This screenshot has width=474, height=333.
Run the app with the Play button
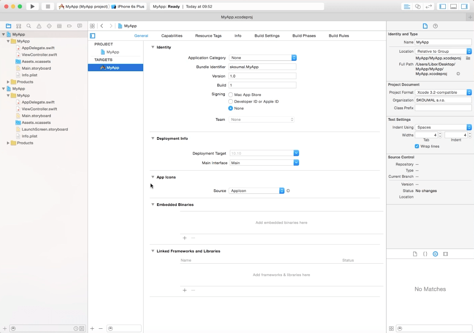tap(33, 7)
